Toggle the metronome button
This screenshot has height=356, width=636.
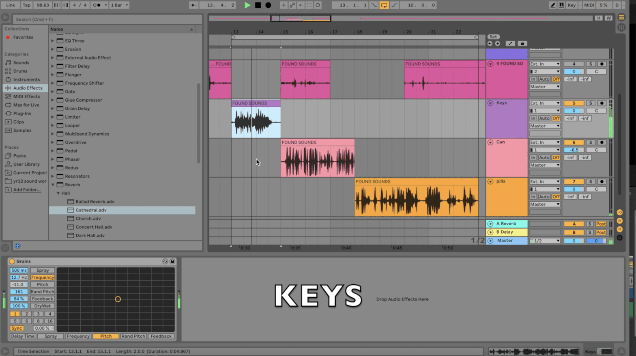click(97, 5)
